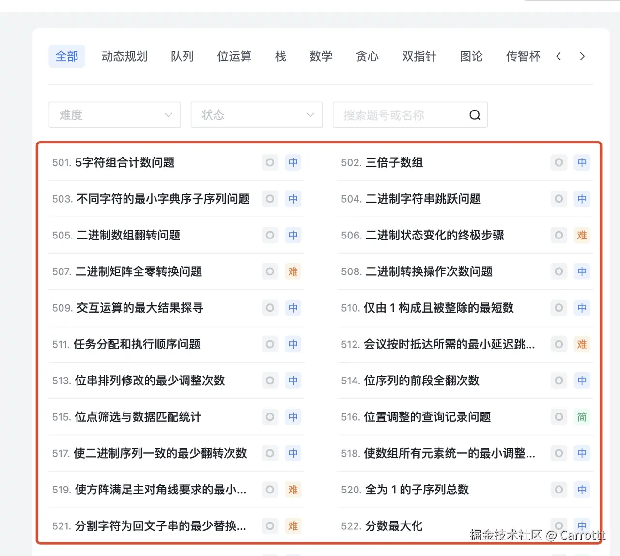Click the status circle for problem 515
Screen dimensions: 620x556
(270, 417)
